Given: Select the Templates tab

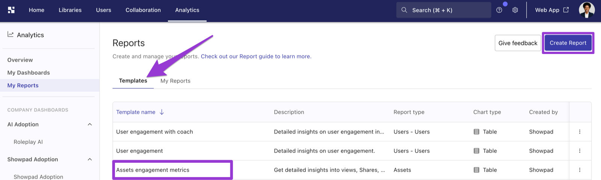Looking at the screenshot, I should click(133, 81).
